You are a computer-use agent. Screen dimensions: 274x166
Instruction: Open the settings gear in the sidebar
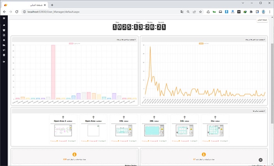[4, 40]
